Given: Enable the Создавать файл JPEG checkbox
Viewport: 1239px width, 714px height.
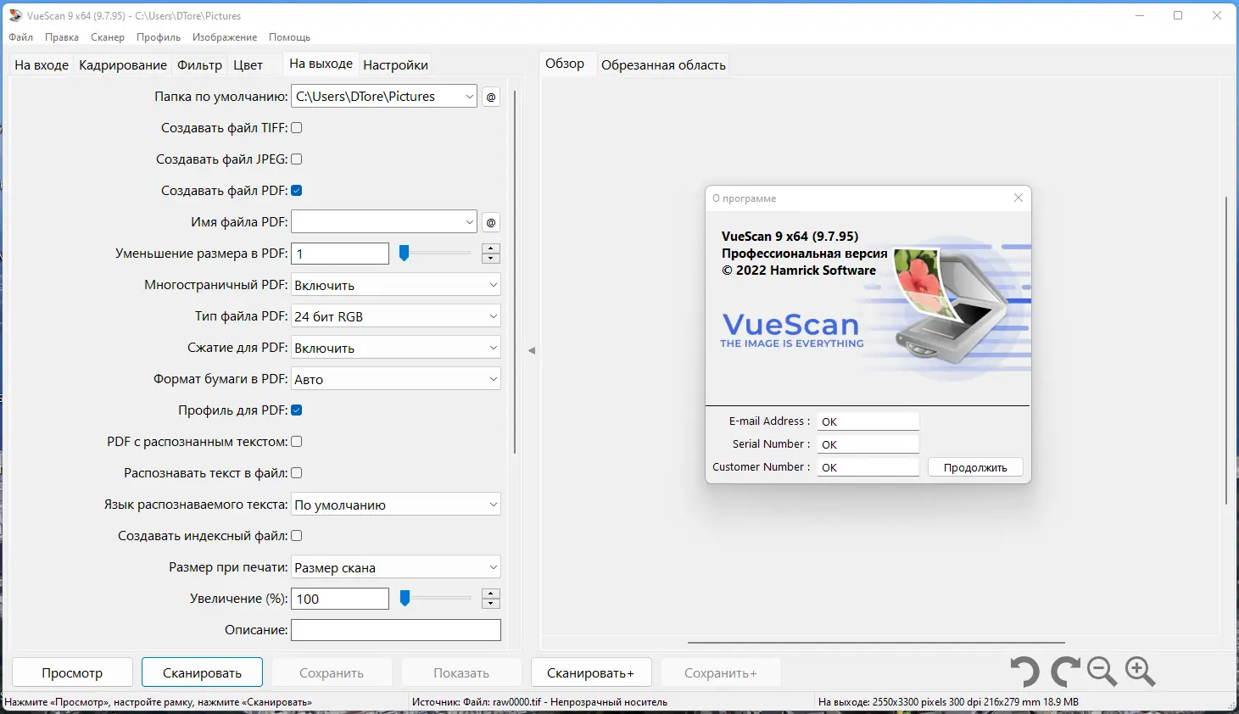Looking at the screenshot, I should [296, 159].
